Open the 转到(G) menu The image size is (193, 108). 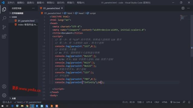(x=50, y=3)
